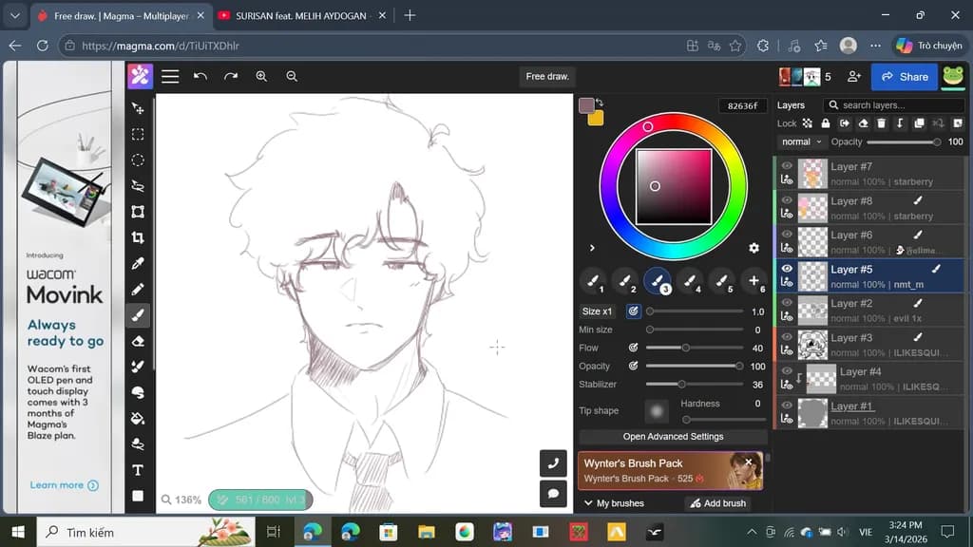The image size is (973, 547).
Task: Expand the color panel side arrow
Action: (592, 248)
